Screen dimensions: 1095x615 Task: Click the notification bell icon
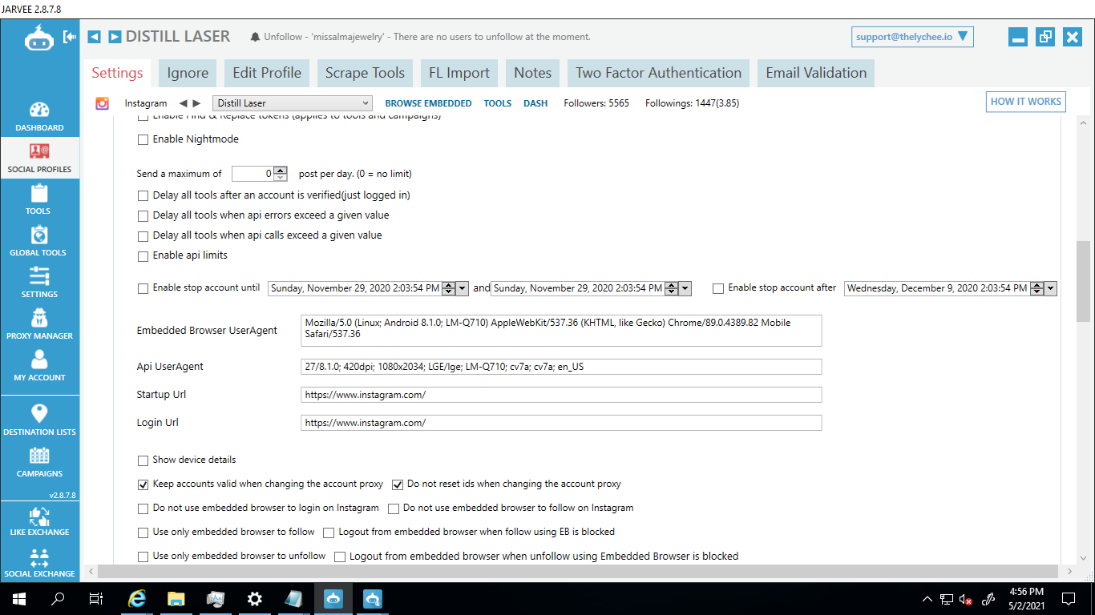256,37
